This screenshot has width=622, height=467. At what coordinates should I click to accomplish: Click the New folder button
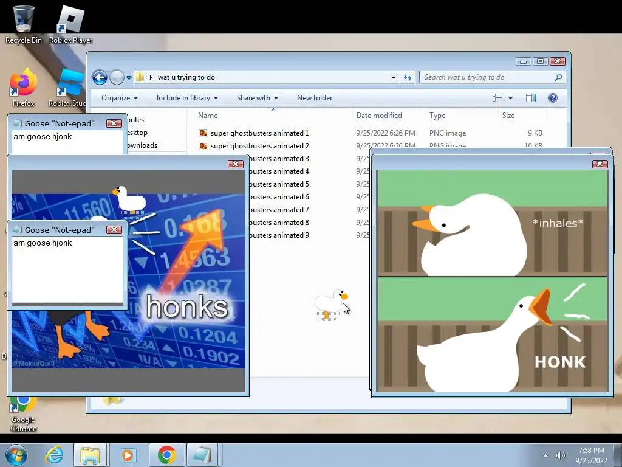point(315,98)
